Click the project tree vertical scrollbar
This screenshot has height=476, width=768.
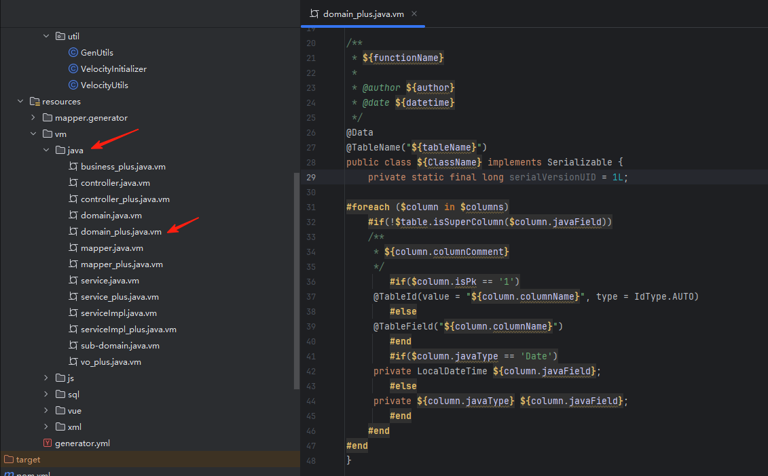coord(296,281)
